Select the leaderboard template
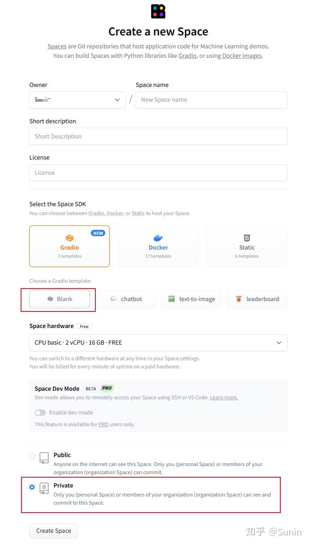Image resolution: width=309 pixels, height=544 pixels. point(257,299)
